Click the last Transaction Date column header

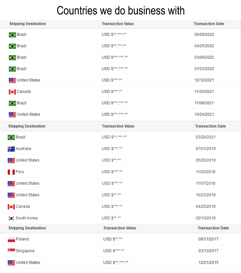tap(213, 228)
